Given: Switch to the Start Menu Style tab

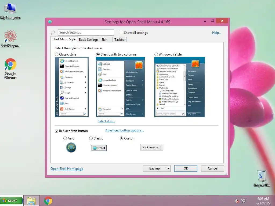Looking at the screenshot, I should 64,39.
